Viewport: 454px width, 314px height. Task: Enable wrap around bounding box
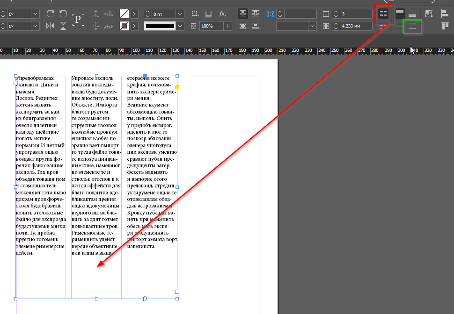(256, 14)
